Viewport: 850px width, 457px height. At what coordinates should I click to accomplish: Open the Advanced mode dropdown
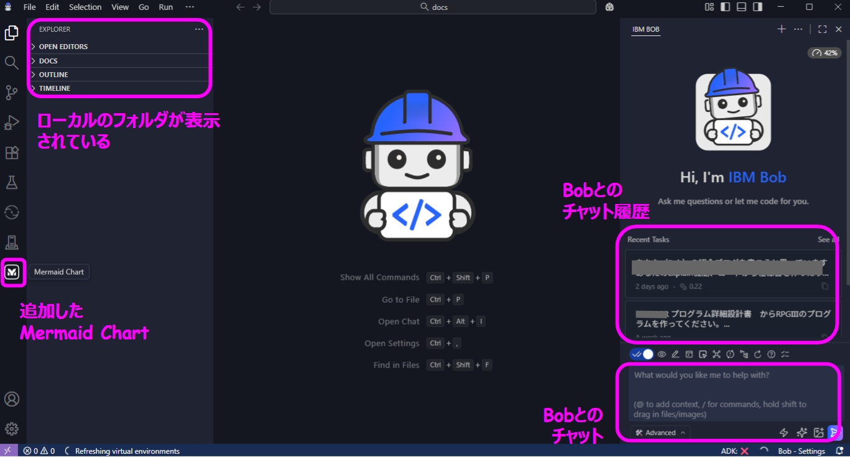[660, 433]
